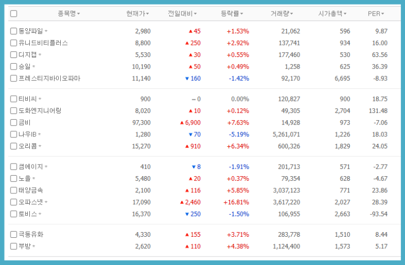This screenshot has width=405, height=265.
Task: Tick the 티비씨 checkbox
Action: coord(14,99)
